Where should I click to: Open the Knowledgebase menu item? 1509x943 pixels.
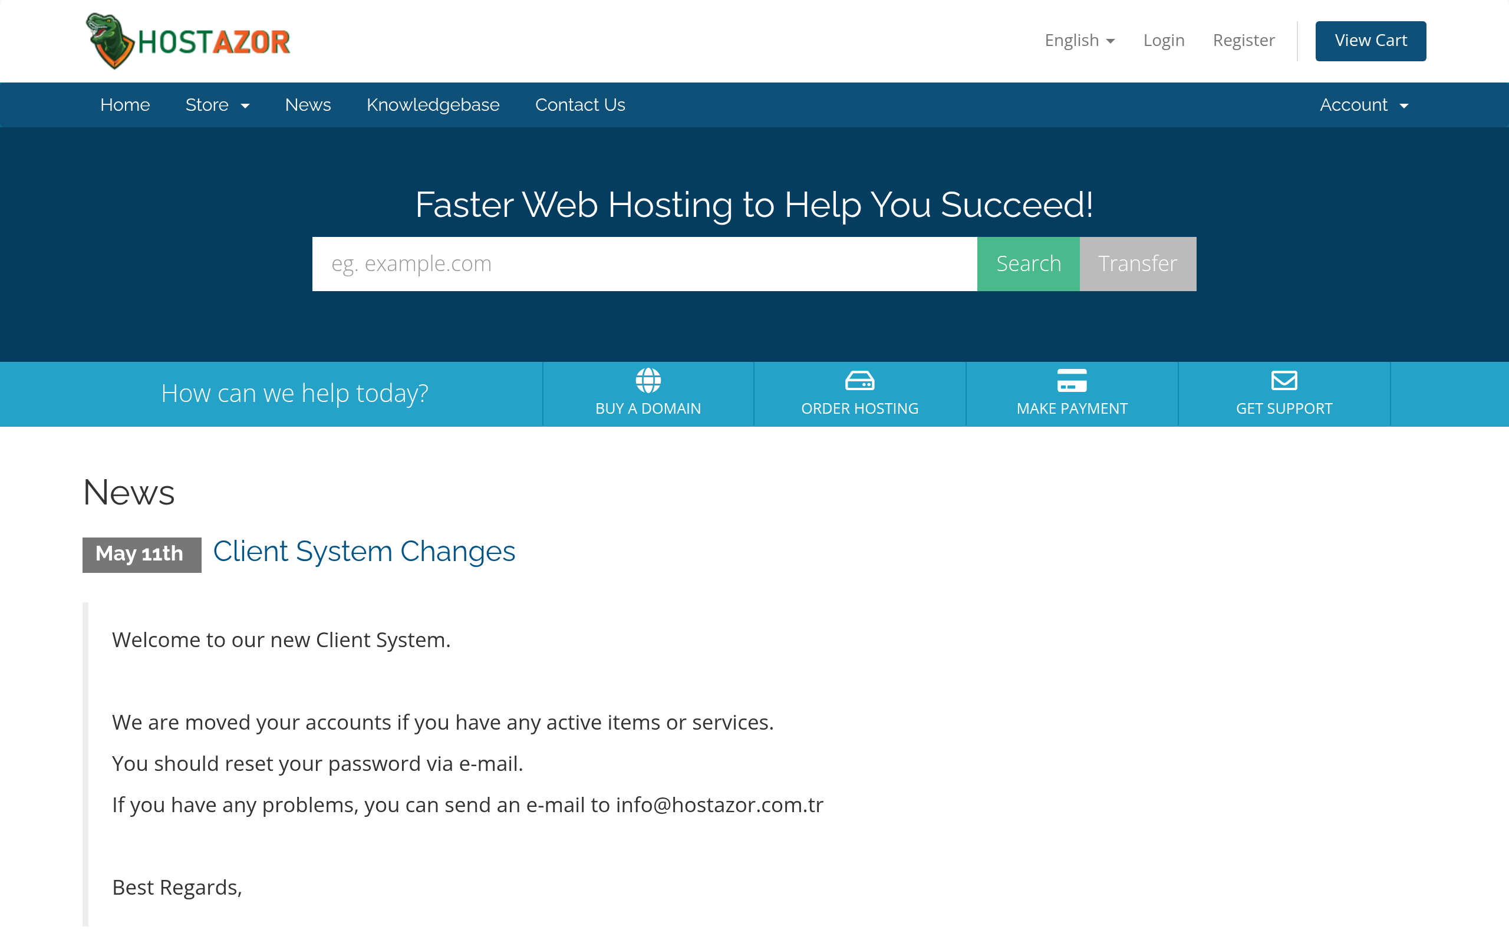(433, 105)
